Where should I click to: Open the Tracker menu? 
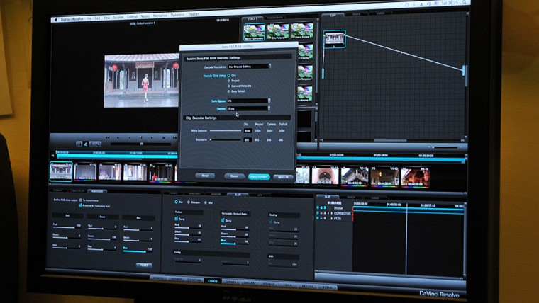point(194,14)
